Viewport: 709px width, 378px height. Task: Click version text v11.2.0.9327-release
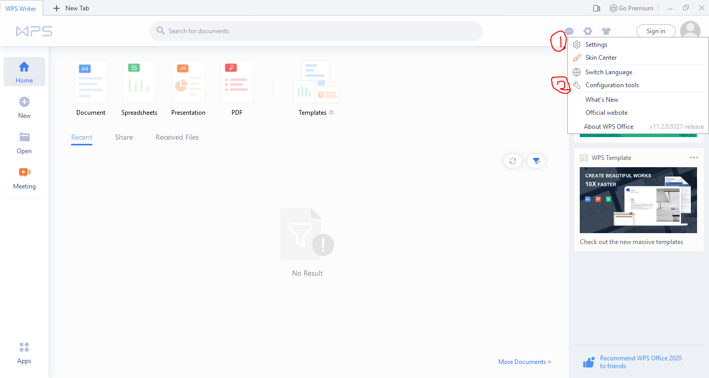tap(677, 127)
